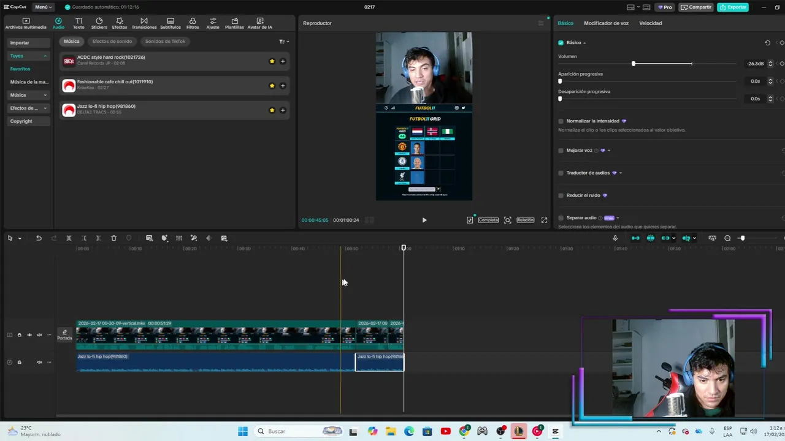The height and width of the screenshot is (441, 785).
Task: Click the Exportar button
Action: tap(733, 7)
